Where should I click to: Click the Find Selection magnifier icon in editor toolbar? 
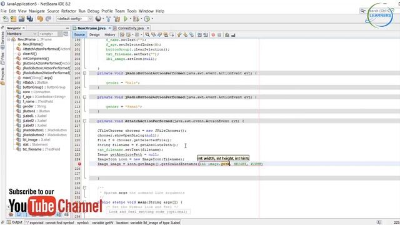click(147, 35)
